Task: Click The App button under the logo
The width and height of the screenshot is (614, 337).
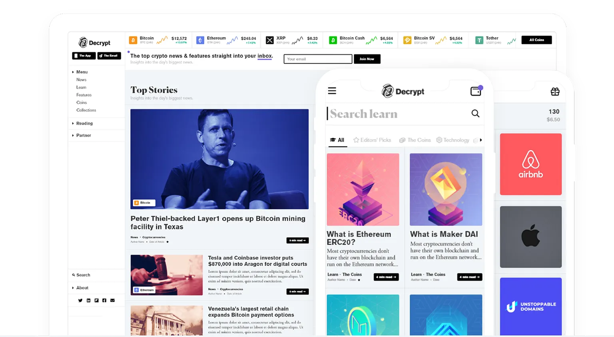Action: tap(84, 56)
